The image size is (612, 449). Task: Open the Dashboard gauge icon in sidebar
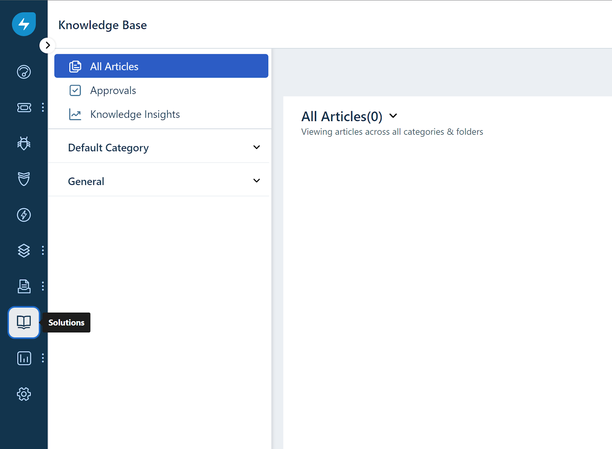pyautogui.click(x=24, y=72)
